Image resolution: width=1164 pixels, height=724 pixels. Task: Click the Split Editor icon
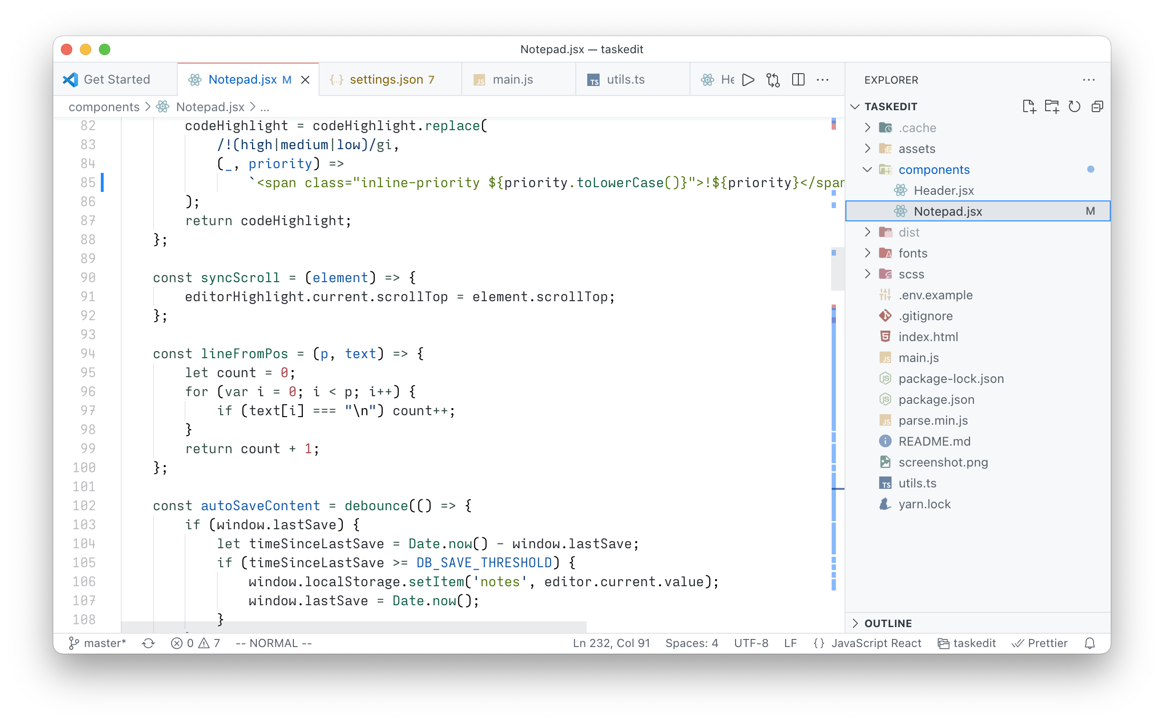pos(798,79)
